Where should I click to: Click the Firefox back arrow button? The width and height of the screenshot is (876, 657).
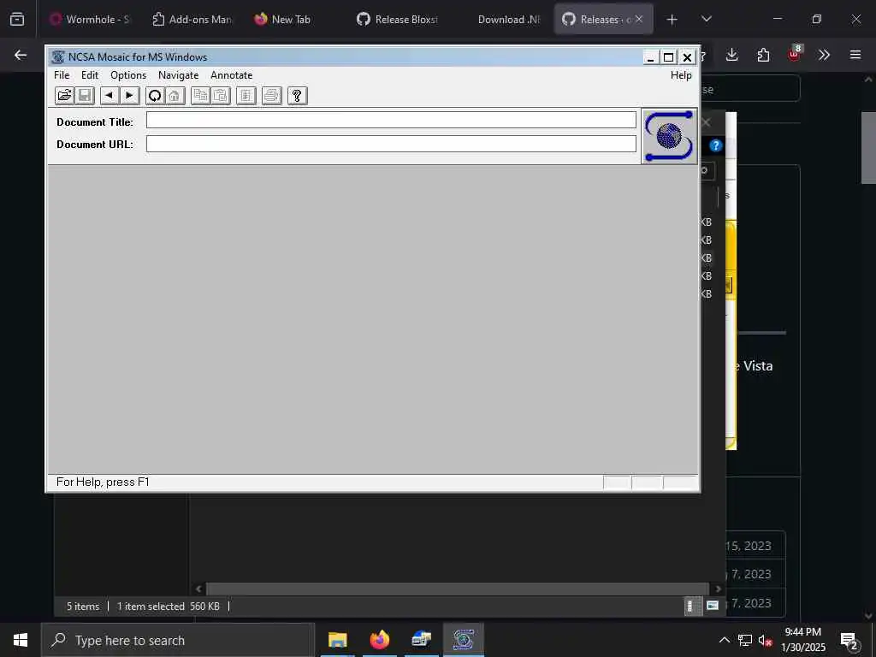(21, 55)
